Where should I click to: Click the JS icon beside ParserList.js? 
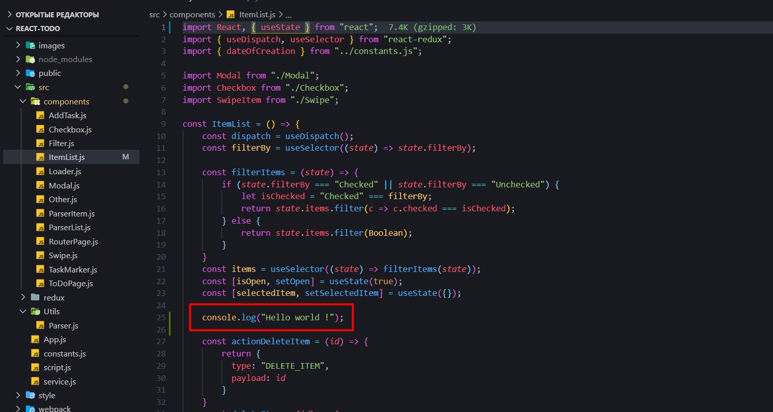click(40, 228)
